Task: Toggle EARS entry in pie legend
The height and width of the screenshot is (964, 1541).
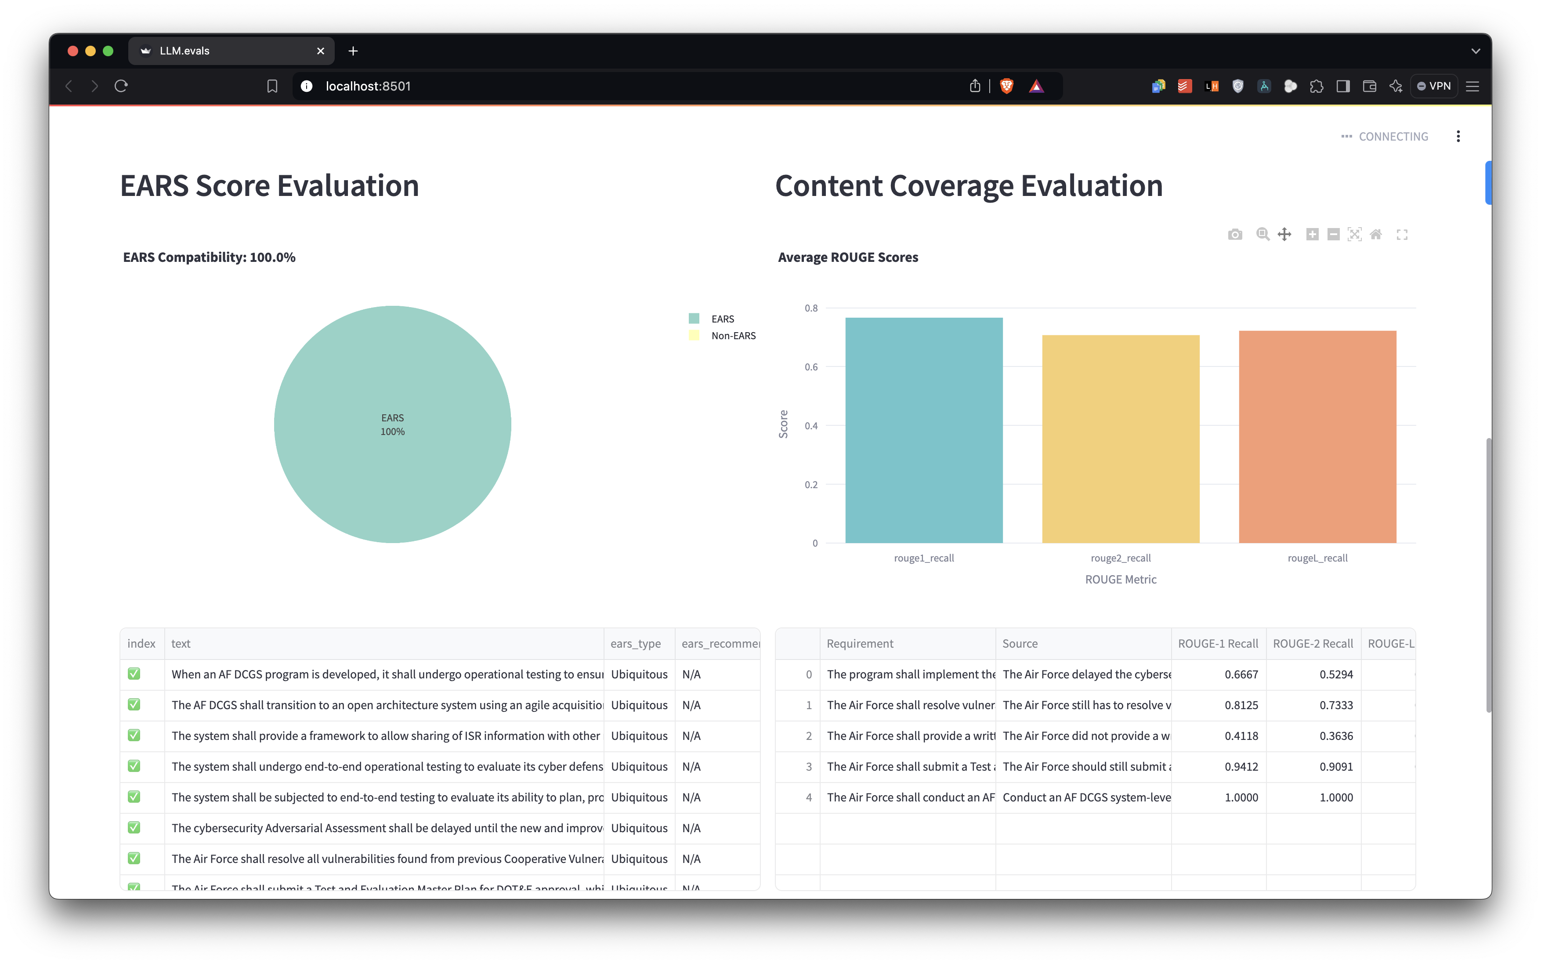Action: tap(722, 319)
